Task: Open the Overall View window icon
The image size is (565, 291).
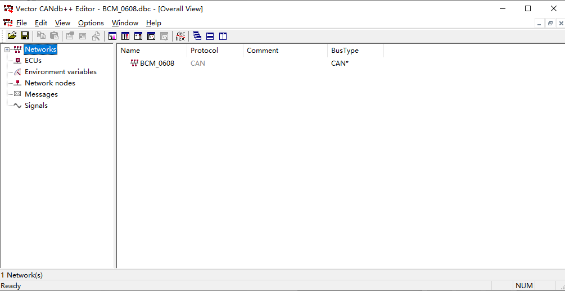Action: [112, 36]
